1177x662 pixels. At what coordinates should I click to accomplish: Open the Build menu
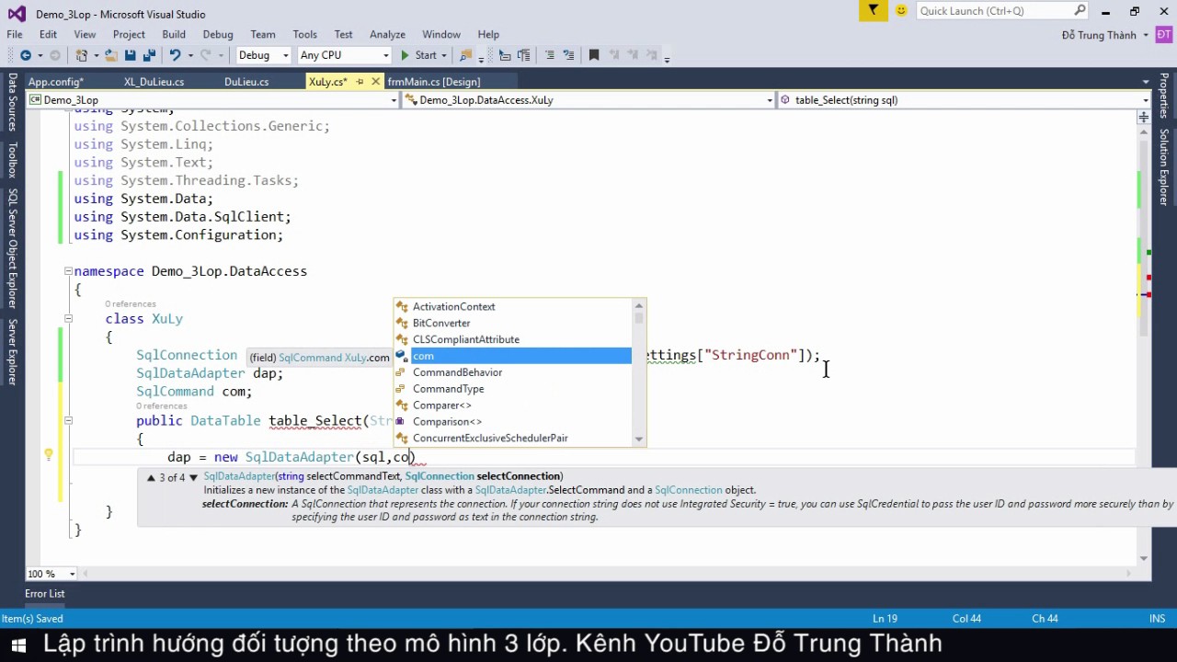(x=174, y=35)
